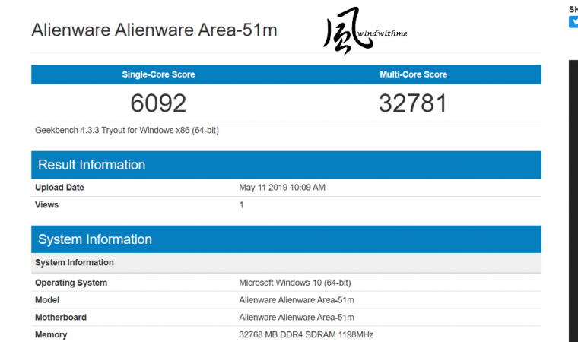Click the Memory value 32768 MB DDR4
578x342 pixels.
306,334
